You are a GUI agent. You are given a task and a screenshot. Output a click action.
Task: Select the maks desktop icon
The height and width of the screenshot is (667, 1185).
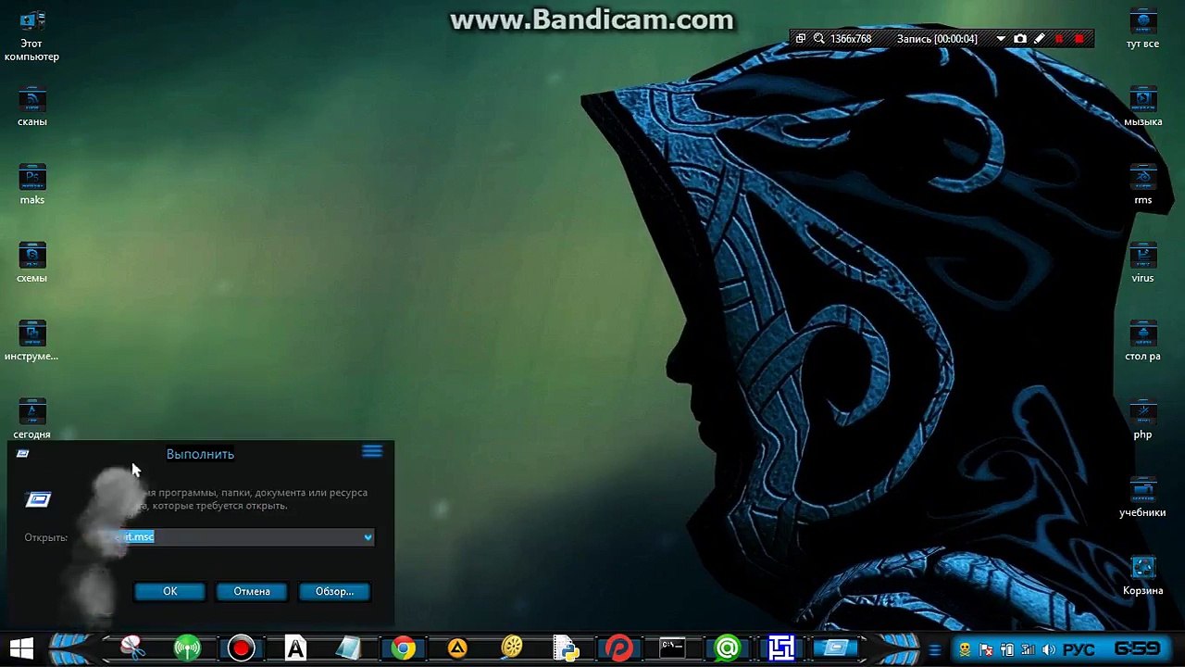tap(31, 185)
